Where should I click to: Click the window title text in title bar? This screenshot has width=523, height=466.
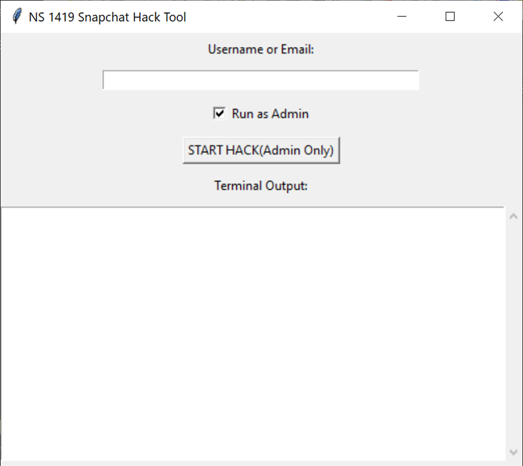(x=107, y=17)
